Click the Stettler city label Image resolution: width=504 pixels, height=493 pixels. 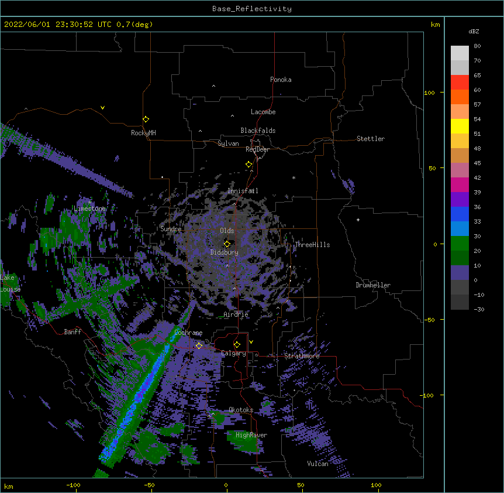[371, 139]
